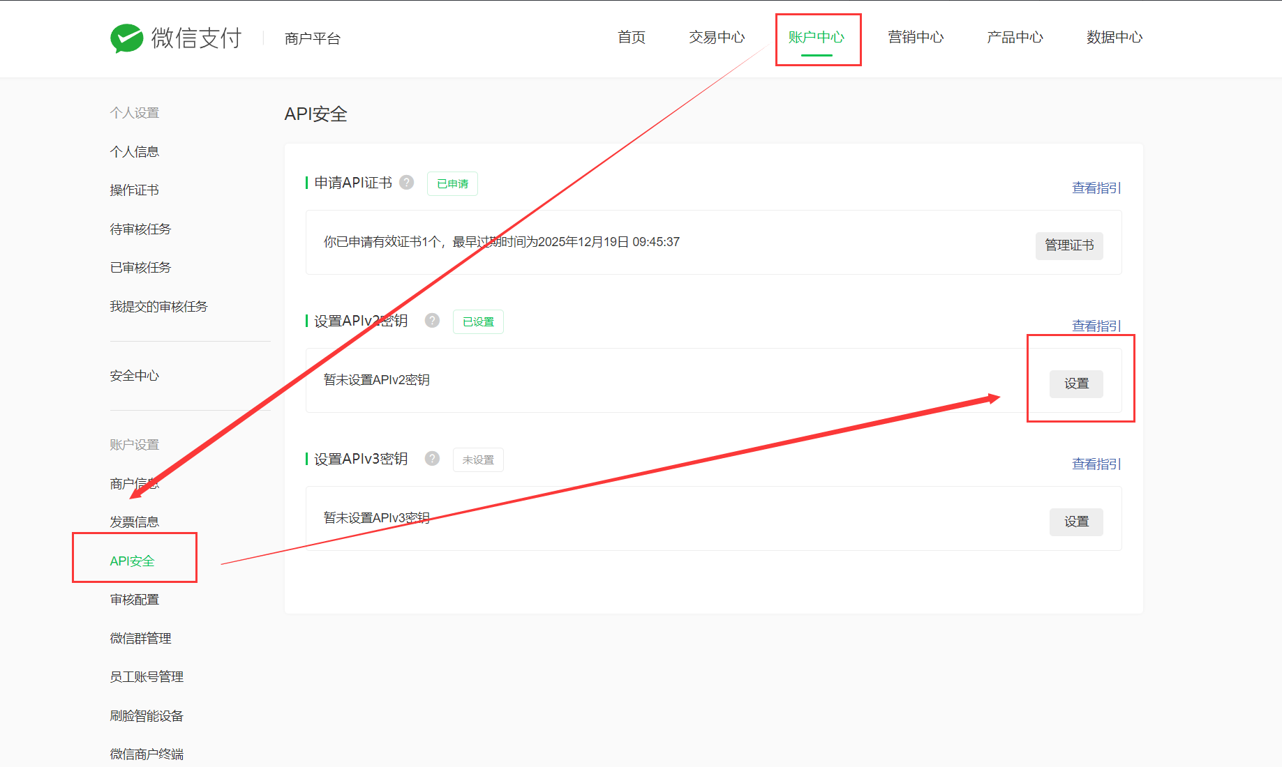The width and height of the screenshot is (1282, 767).
Task: Open 产品中心 in top navigation
Action: coord(1015,38)
